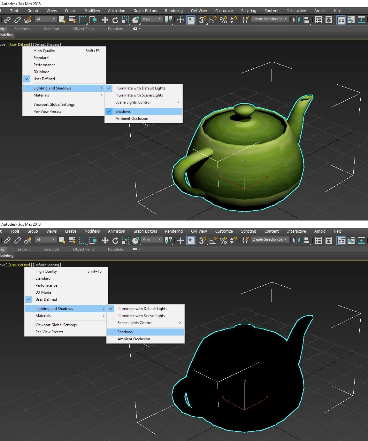Toggle Angle Snap in green-teapot window
Image resolution: width=368 pixels, height=441 pixels.
[213, 20]
